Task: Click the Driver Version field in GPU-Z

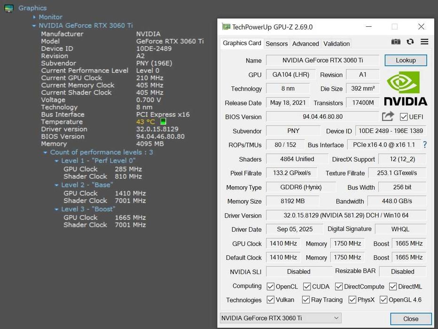Action: tap(346, 215)
